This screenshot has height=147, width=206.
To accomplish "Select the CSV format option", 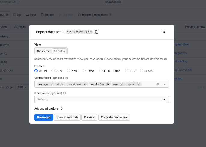I will (x=53, y=71).
